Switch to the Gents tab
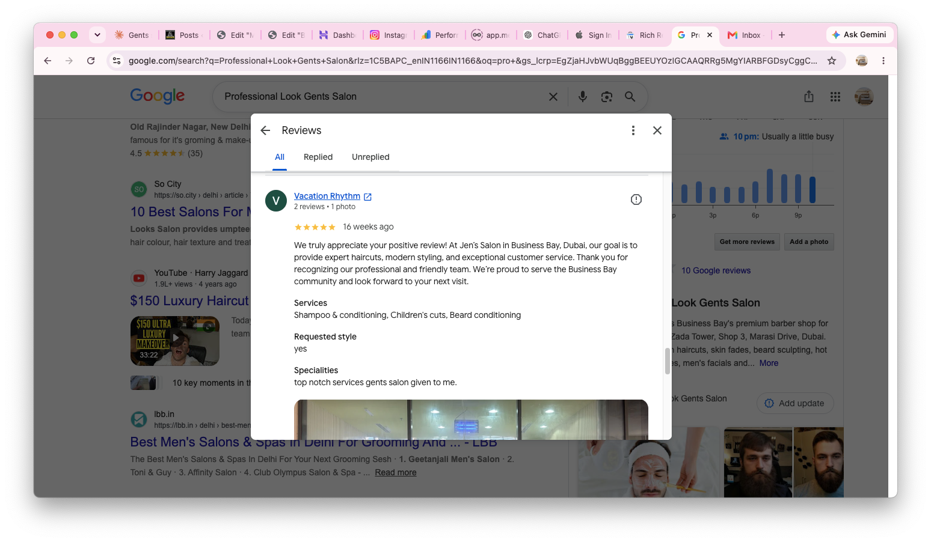This screenshot has height=542, width=931. [132, 35]
